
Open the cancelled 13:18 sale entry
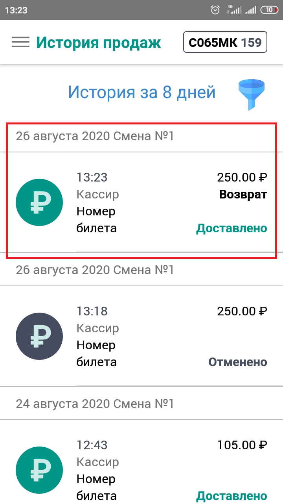141,336
